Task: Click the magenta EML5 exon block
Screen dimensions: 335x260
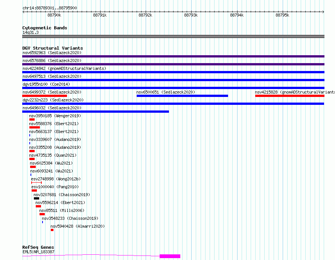Action: (x=170, y=256)
